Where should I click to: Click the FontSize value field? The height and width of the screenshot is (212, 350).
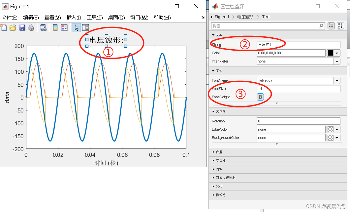point(299,89)
